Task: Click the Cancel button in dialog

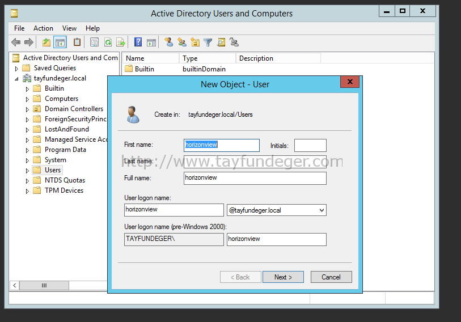Action: 331,277
